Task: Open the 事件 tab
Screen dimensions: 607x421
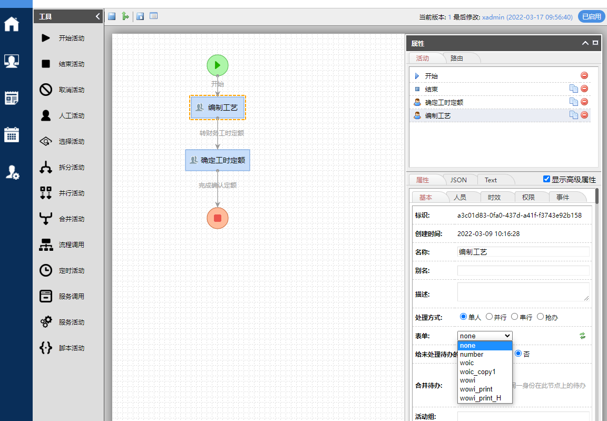Action: pos(563,198)
